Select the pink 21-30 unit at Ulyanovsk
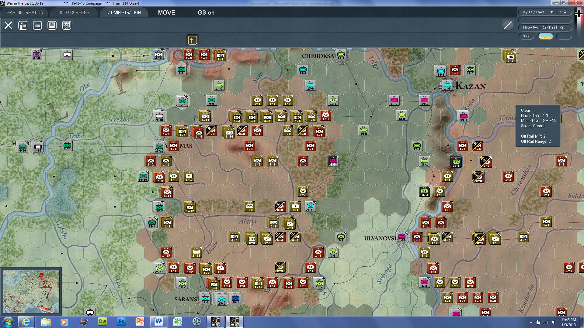584x328 pixels. 401,237
